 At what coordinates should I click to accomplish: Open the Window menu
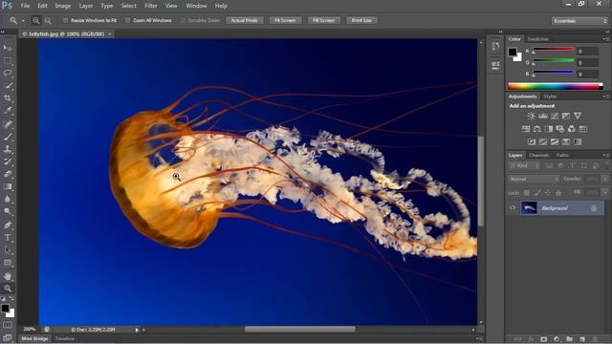[x=196, y=6]
